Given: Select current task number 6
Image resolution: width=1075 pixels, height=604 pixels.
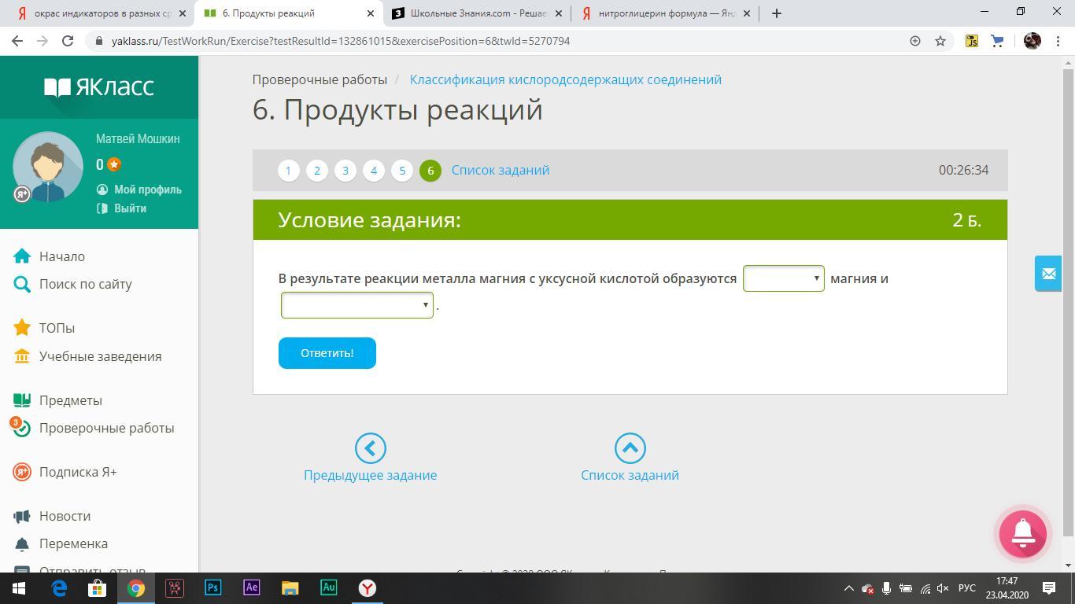Looking at the screenshot, I should (430, 171).
